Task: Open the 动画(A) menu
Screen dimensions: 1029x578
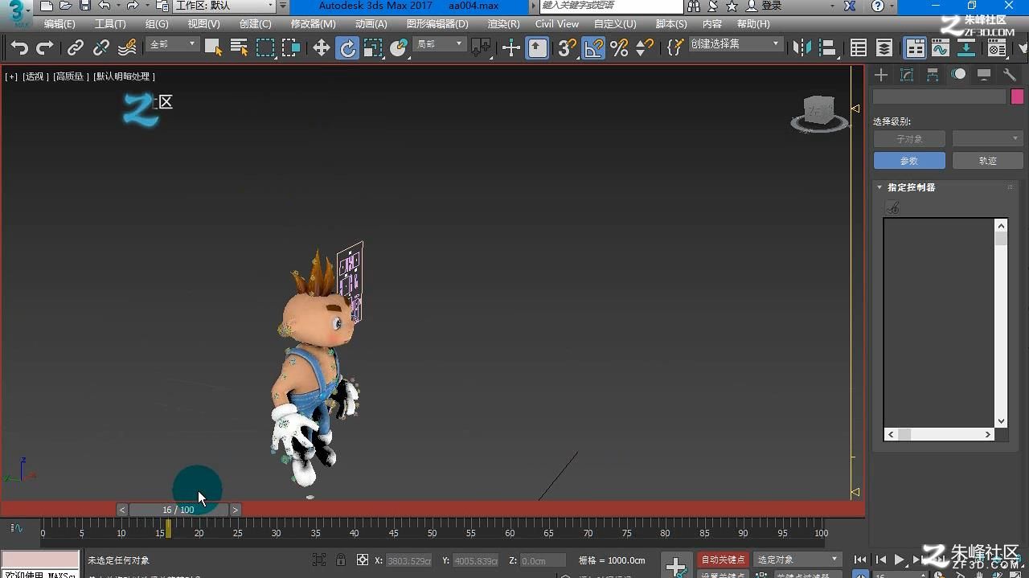Action: pyautogui.click(x=371, y=24)
